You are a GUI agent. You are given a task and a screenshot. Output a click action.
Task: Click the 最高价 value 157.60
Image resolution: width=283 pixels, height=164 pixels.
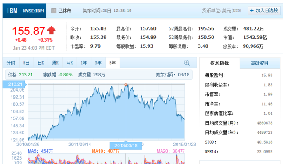(x=148, y=28)
